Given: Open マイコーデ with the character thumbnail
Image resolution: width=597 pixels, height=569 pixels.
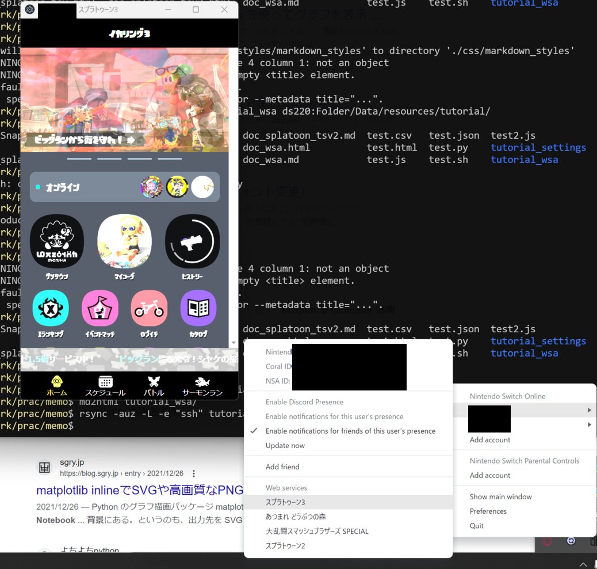Looking at the screenshot, I should (124, 241).
